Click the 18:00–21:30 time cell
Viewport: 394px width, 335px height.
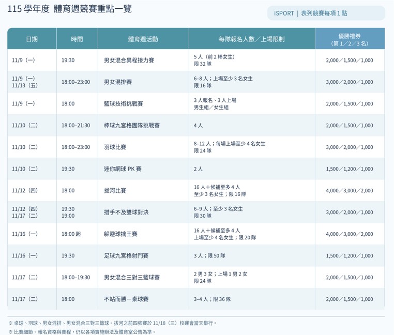(x=77, y=126)
